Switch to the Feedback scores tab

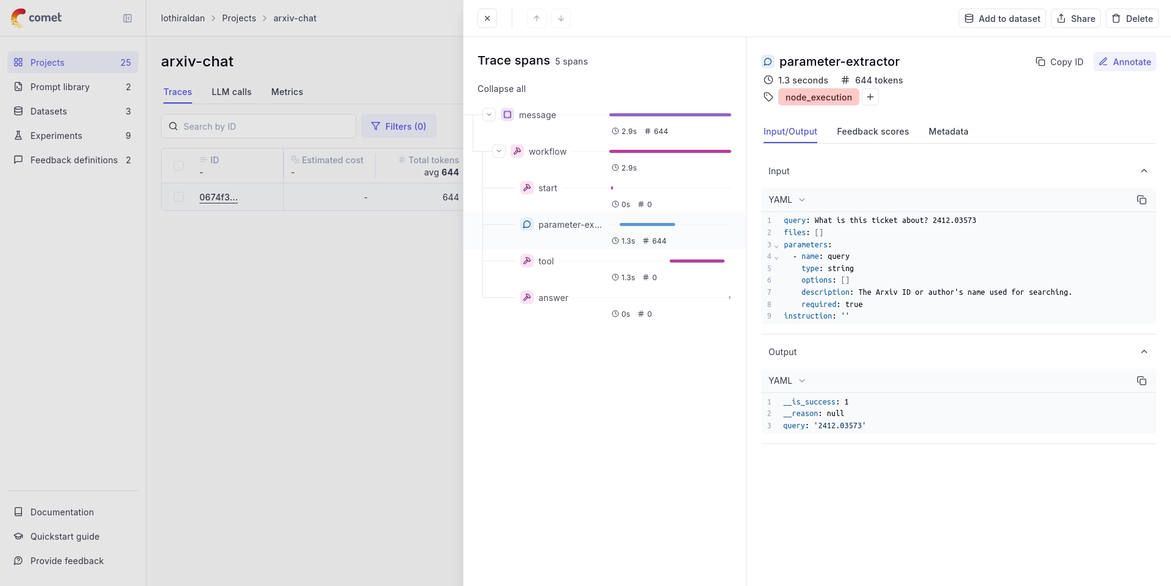tap(873, 132)
